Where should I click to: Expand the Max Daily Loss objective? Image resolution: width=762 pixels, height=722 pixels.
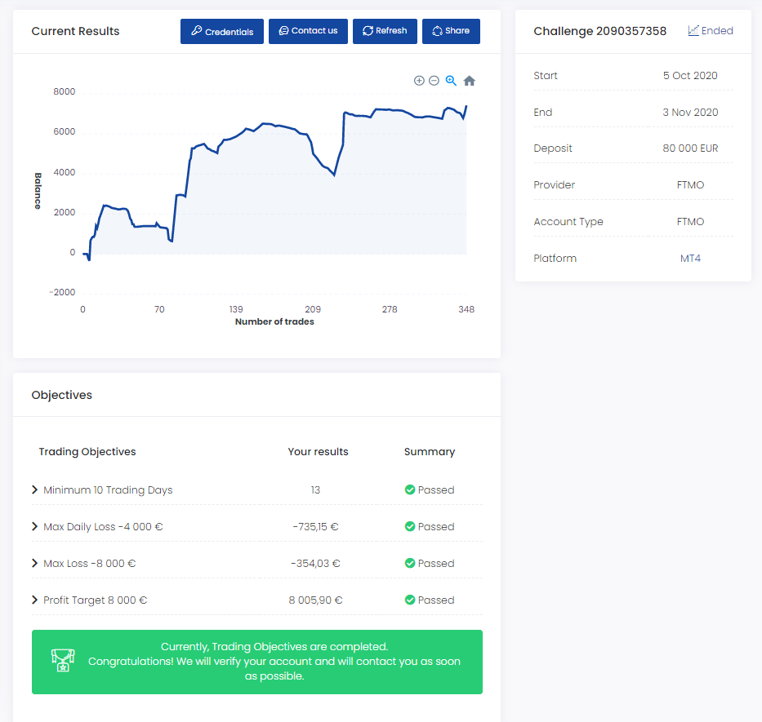coord(35,527)
